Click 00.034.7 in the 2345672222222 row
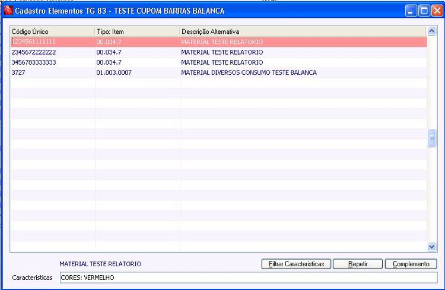The image size is (445, 290). point(109,52)
